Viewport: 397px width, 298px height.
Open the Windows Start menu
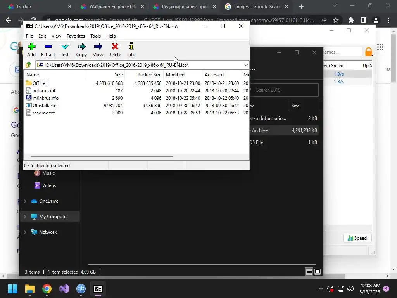click(x=13, y=289)
